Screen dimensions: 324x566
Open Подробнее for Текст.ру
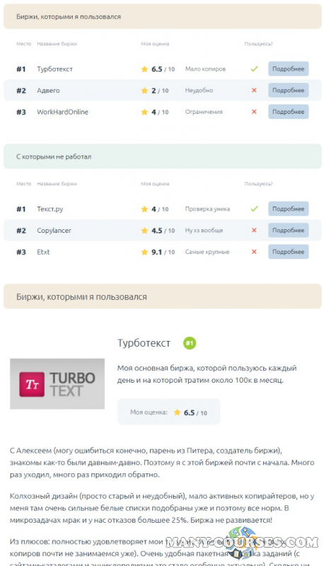[289, 209]
